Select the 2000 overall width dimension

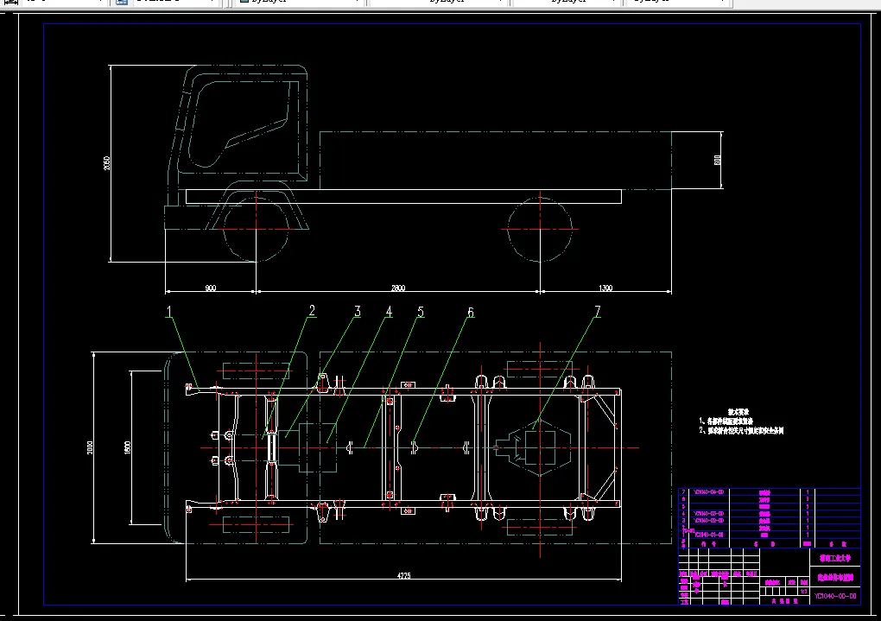90,447
